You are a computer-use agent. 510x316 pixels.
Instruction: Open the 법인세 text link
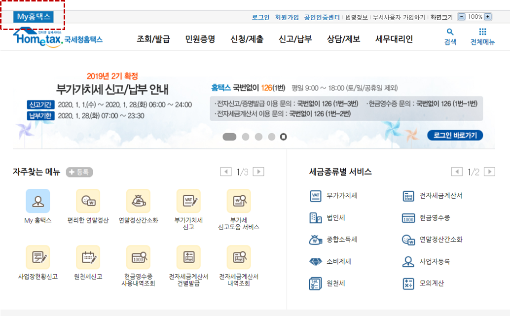336,218
